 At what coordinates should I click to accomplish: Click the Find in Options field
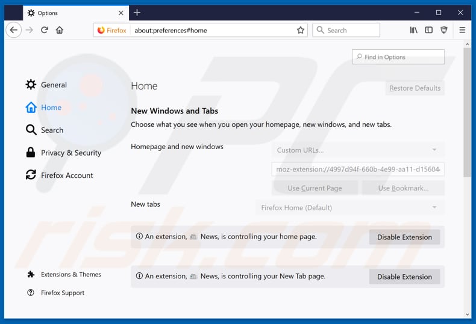click(x=398, y=57)
